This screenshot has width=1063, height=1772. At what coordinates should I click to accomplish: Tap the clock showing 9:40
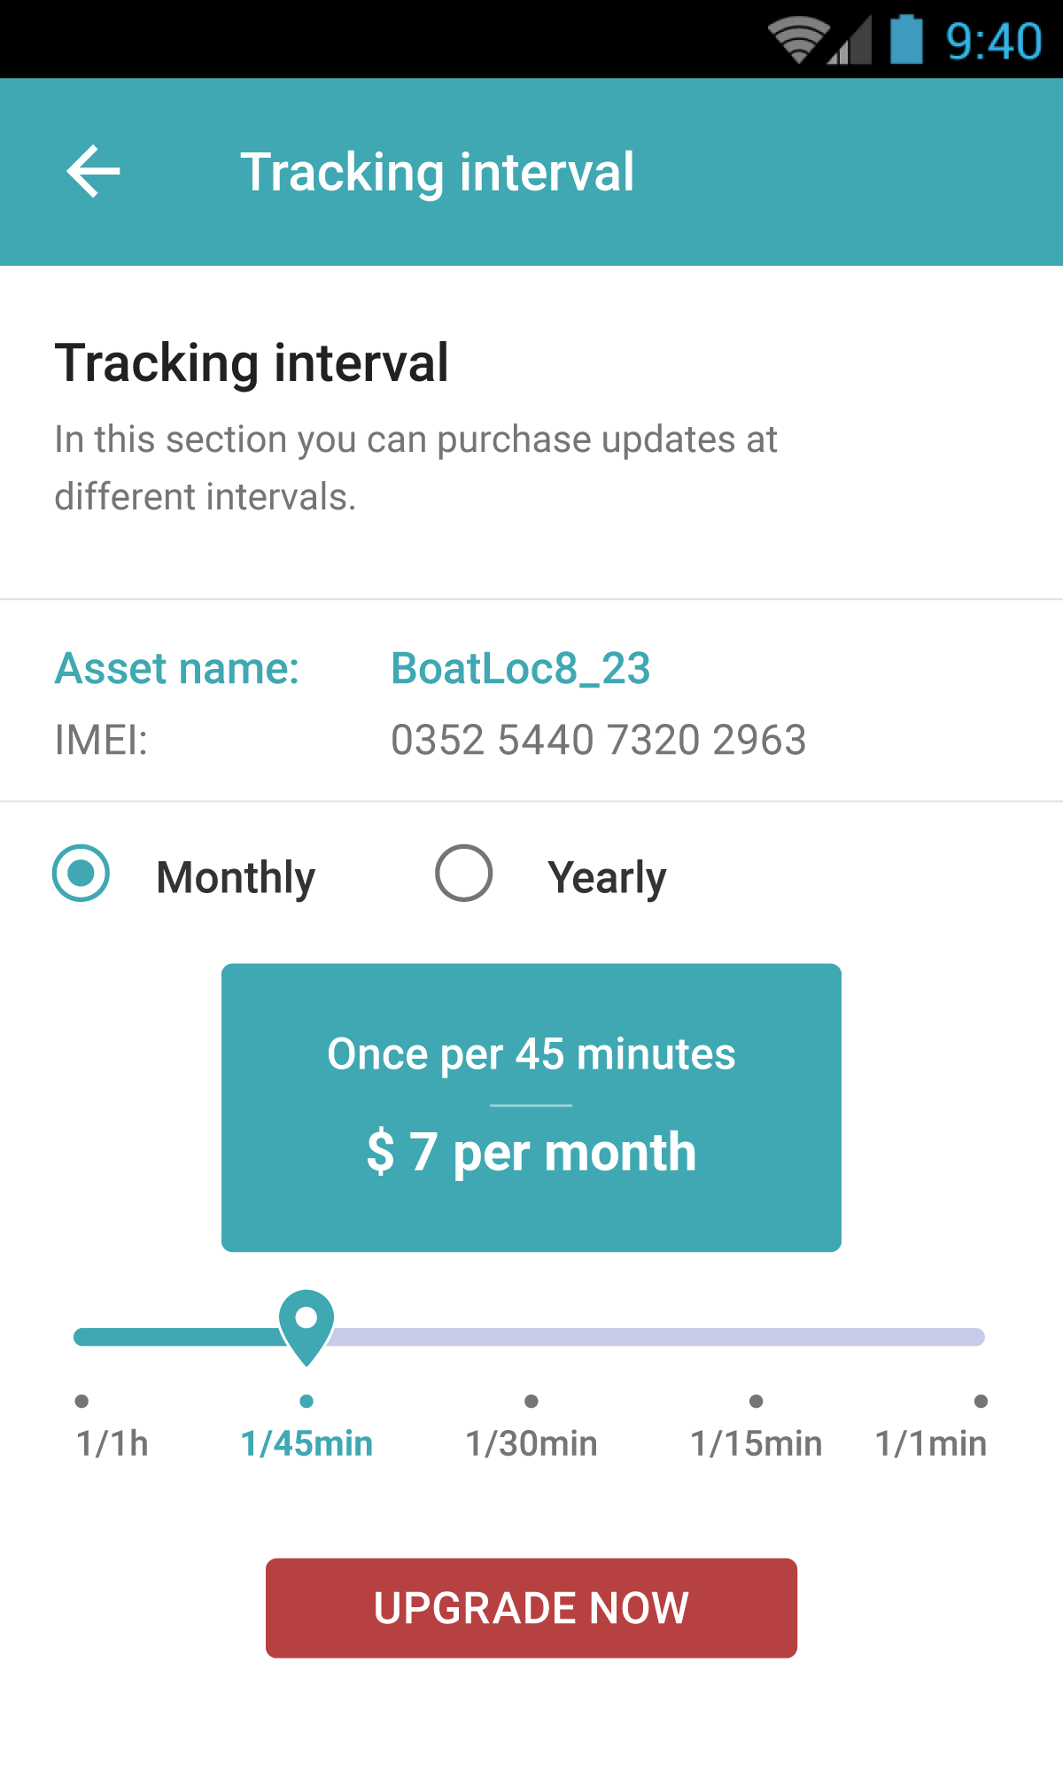(993, 42)
